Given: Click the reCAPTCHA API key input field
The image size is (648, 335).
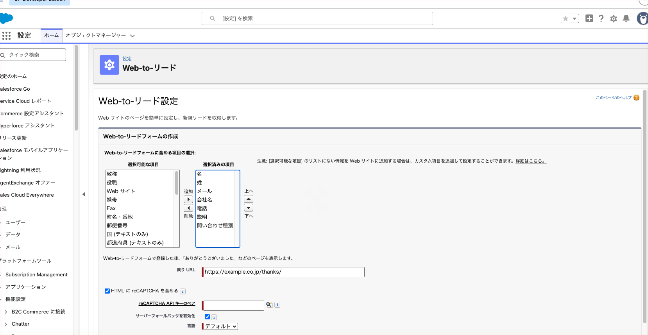Looking at the screenshot, I should 234,306.
